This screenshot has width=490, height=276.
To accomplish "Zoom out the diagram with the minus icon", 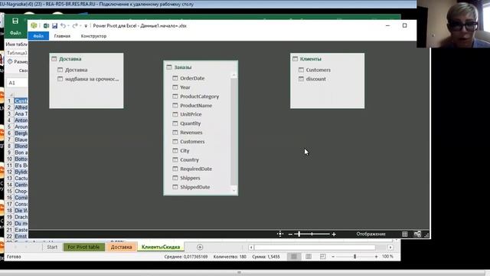I will click(x=290, y=234).
